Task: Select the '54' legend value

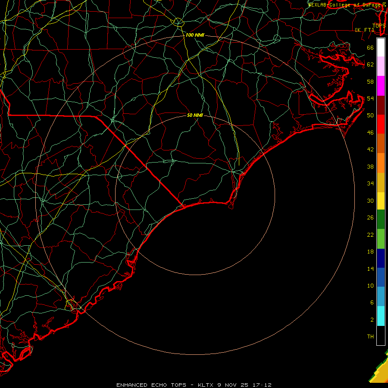Action: [x=370, y=98]
